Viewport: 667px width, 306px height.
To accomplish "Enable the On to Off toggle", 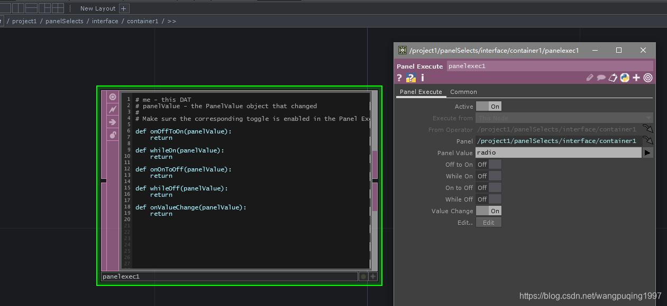I will pos(489,188).
